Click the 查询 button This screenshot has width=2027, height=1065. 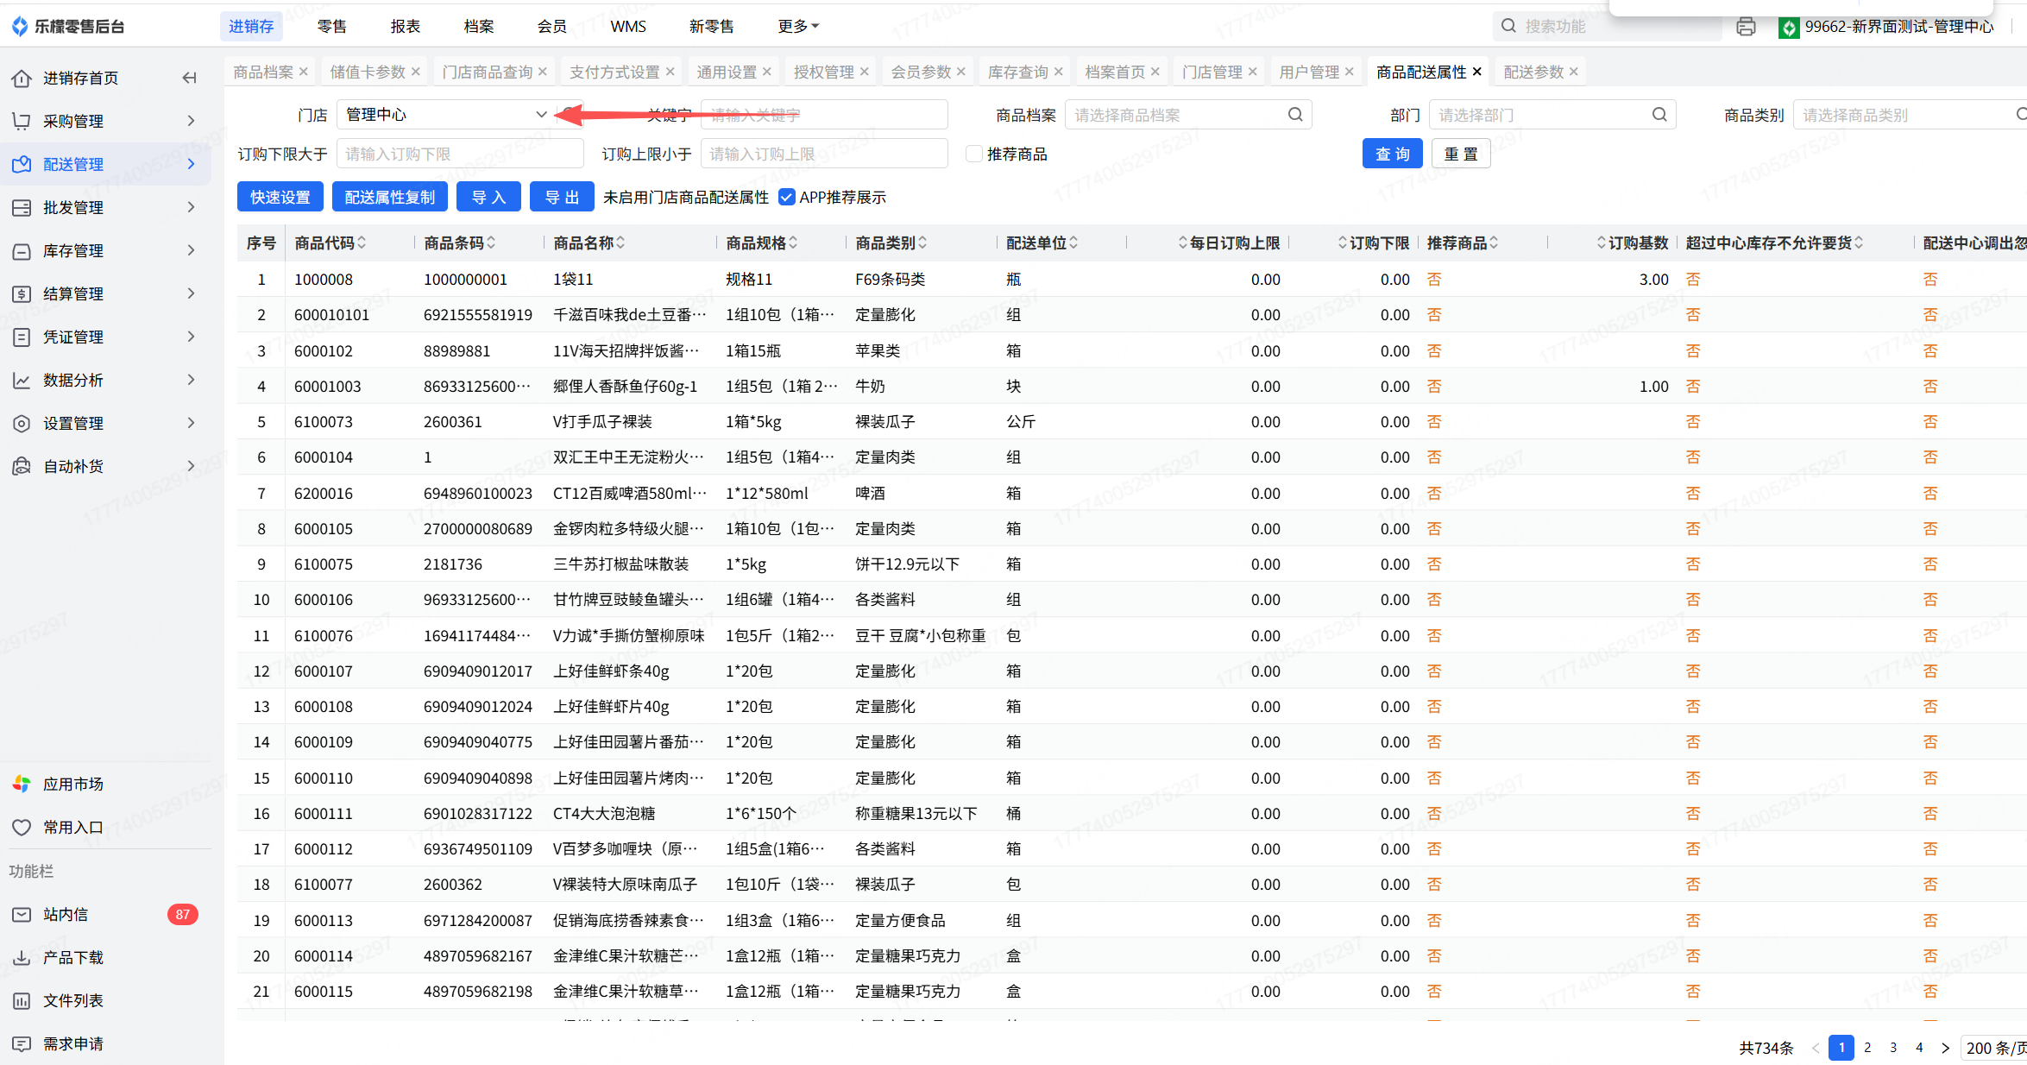point(1392,154)
